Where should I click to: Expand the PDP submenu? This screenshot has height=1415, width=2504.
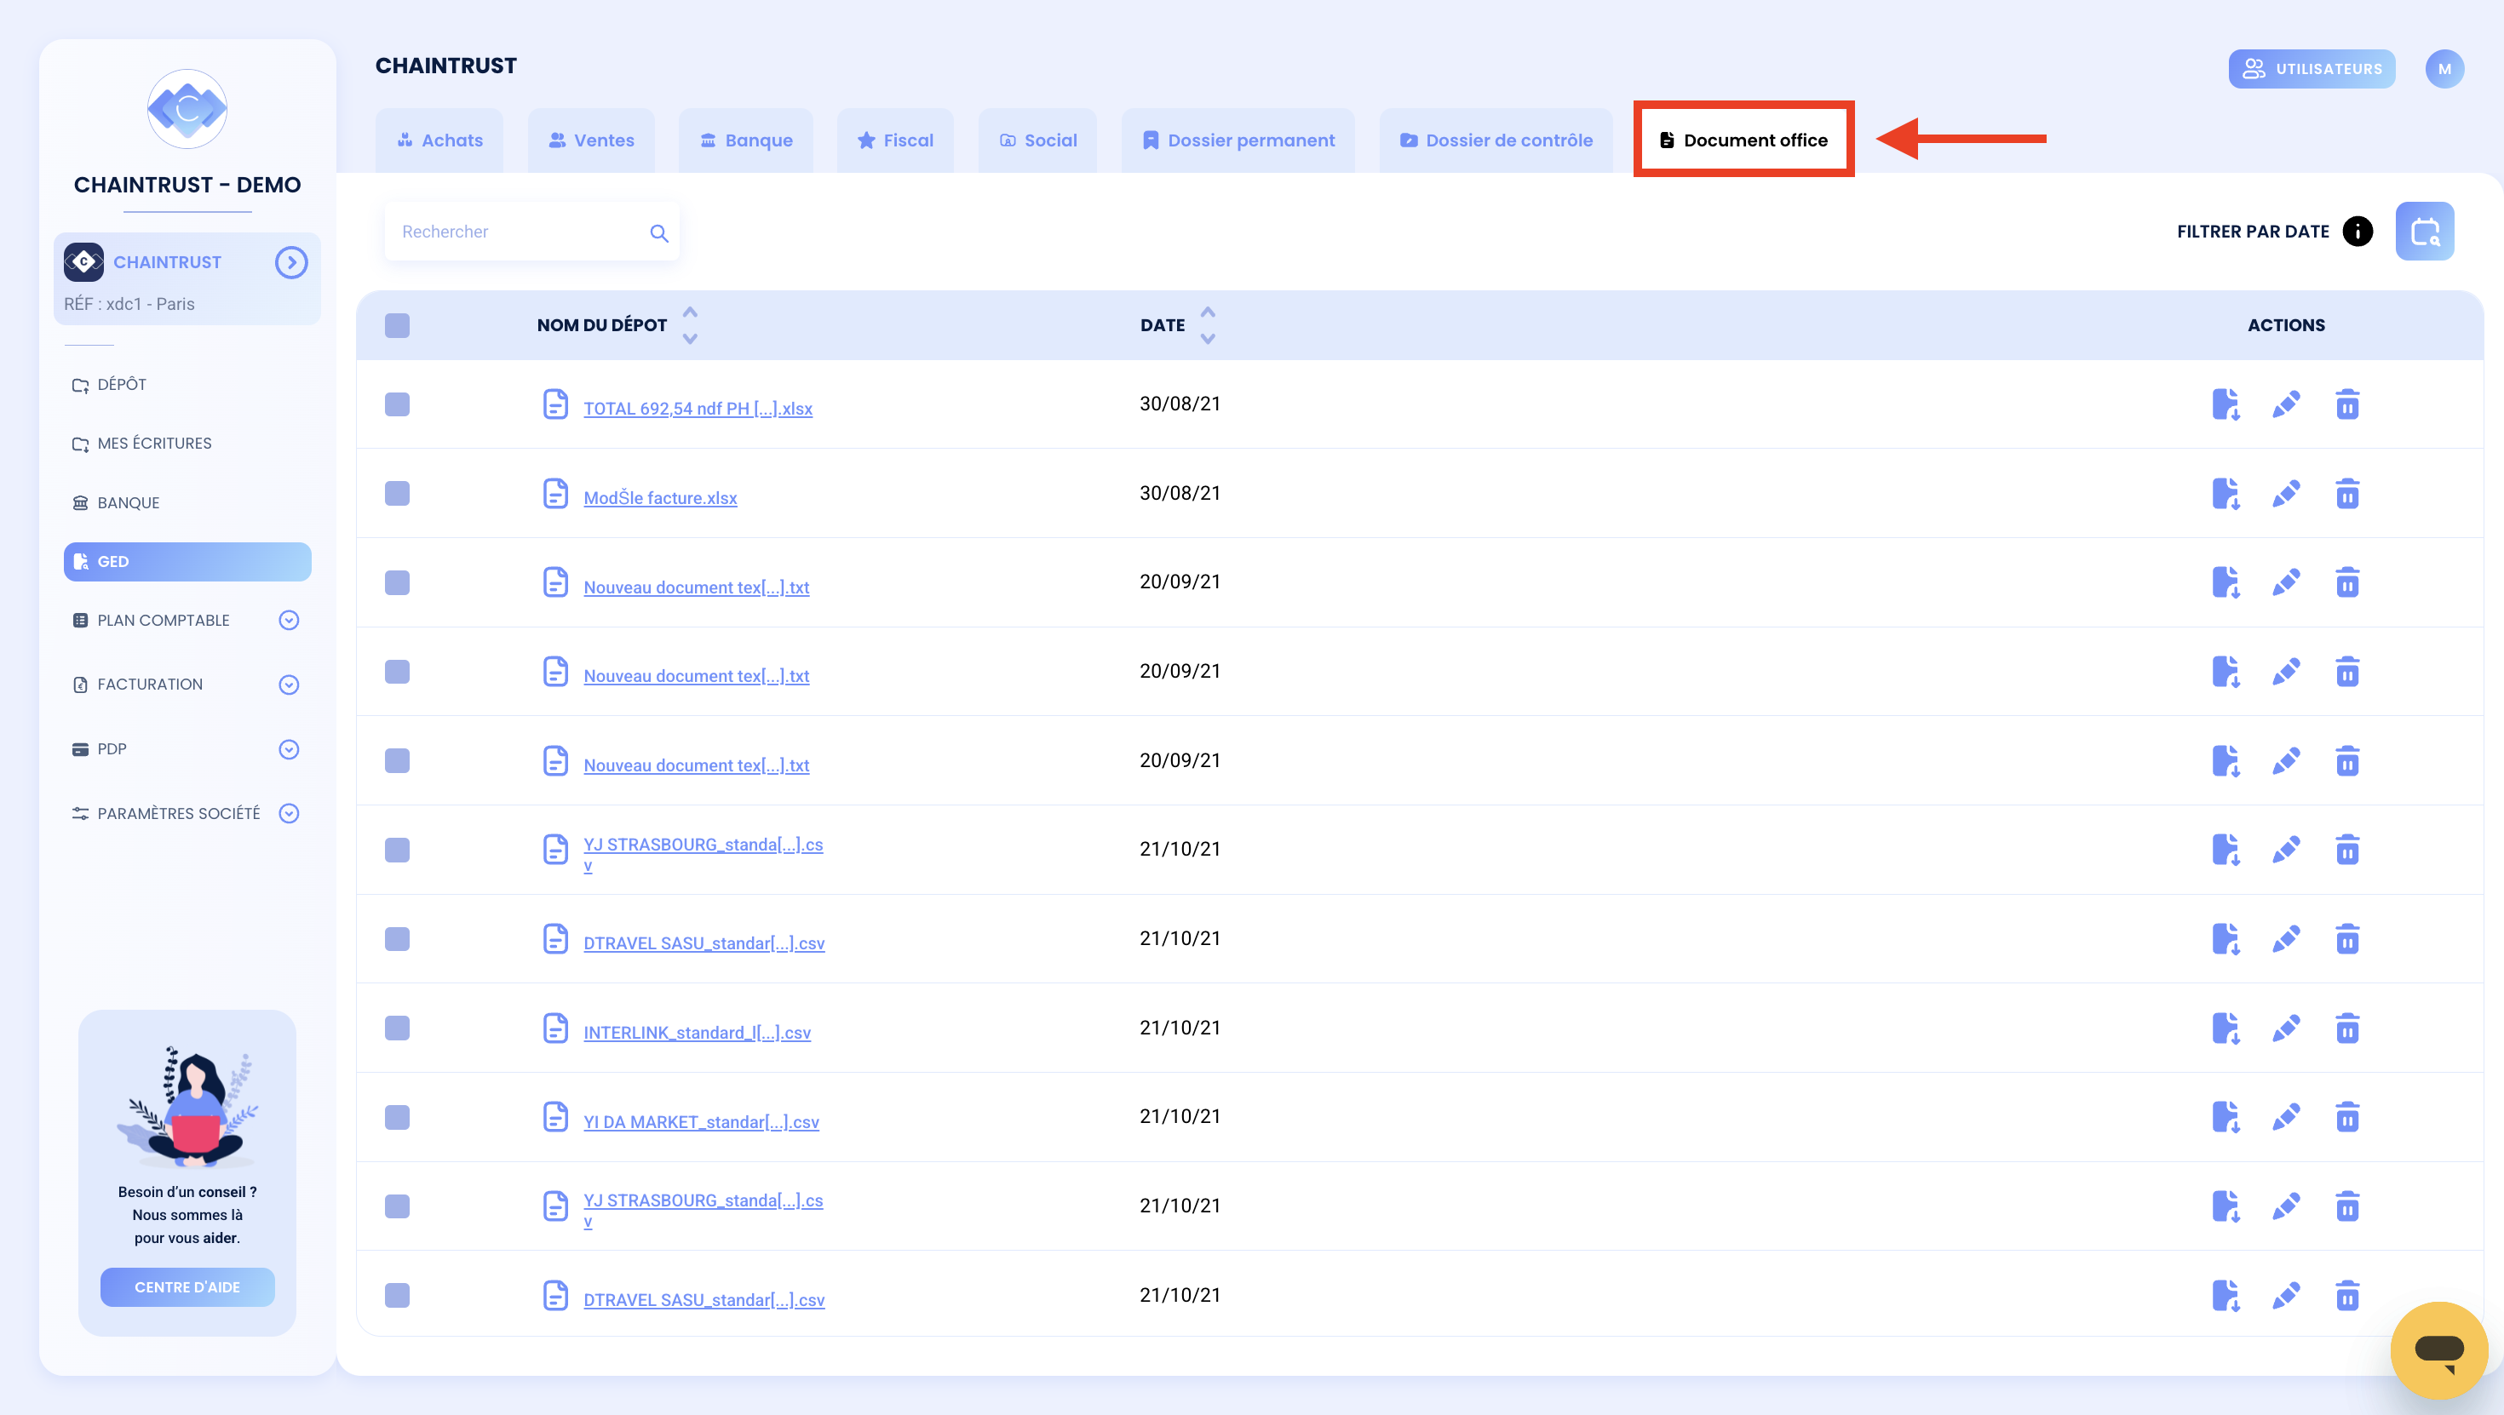click(289, 749)
